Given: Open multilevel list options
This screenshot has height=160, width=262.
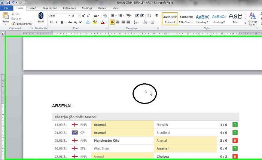Looking at the screenshot, I should pos(128,16).
